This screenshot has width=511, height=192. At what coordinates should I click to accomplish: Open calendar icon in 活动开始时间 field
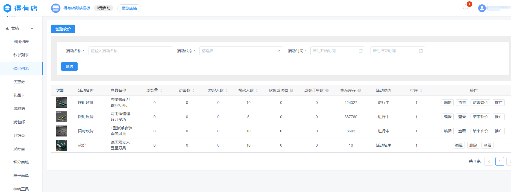click(360, 51)
